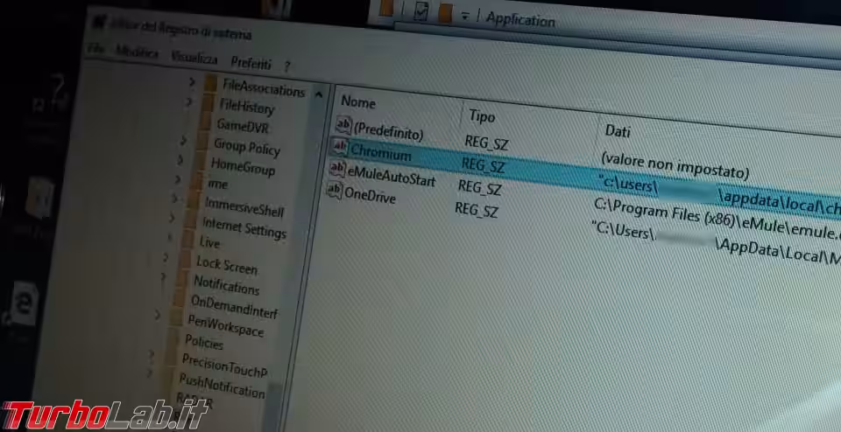This screenshot has height=432, width=841.
Task: Click the Lock Screen folder icon
Action: point(185,260)
